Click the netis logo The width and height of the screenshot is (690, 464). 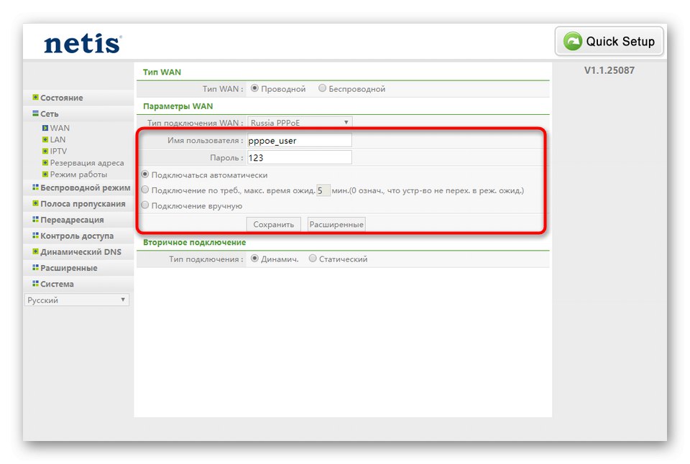tap(83, 44)
